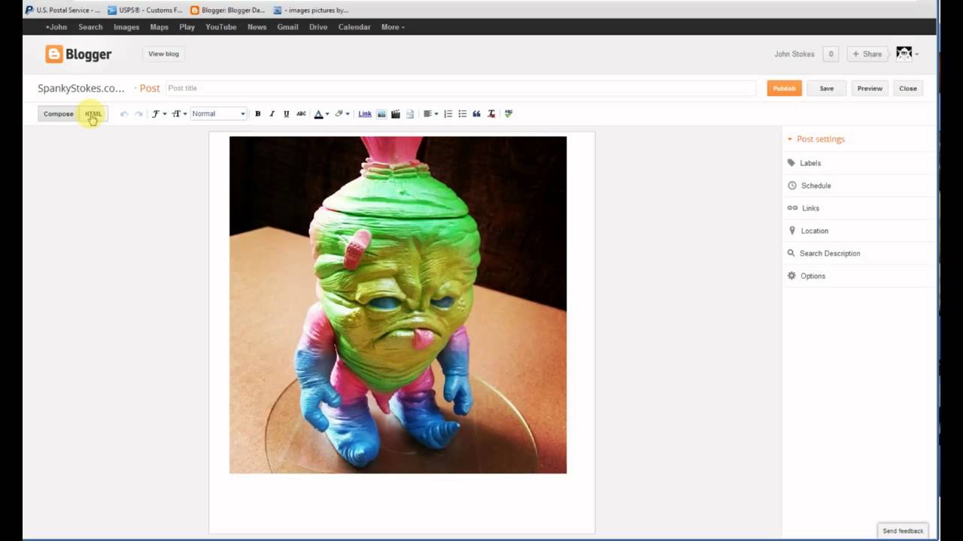The image size is (963, 541).
Task: Toggle strikethrough formatting
Action: [x=301, y=114]
